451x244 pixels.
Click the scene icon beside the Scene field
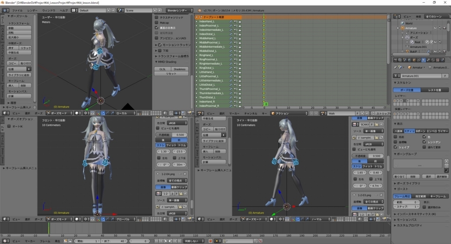point(121,11)
